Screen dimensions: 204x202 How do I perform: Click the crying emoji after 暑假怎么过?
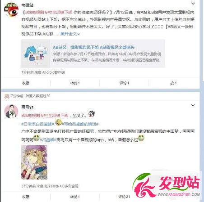(x=141, y=138)
